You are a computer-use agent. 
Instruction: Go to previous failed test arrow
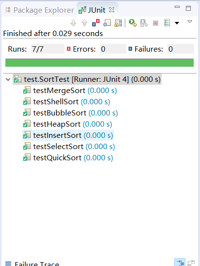(x=84, y=23)
